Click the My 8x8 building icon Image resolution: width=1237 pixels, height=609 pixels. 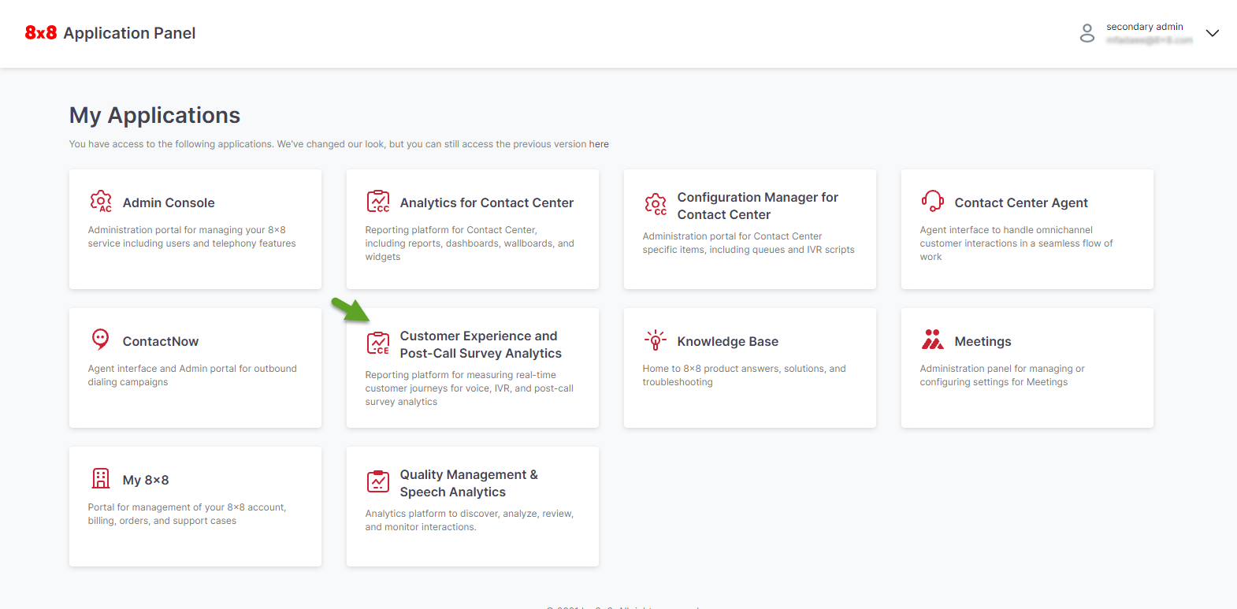(101, 478)
